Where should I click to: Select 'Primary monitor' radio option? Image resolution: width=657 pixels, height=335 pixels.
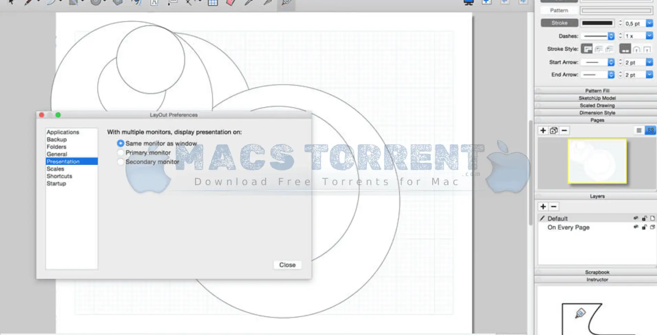120,152
